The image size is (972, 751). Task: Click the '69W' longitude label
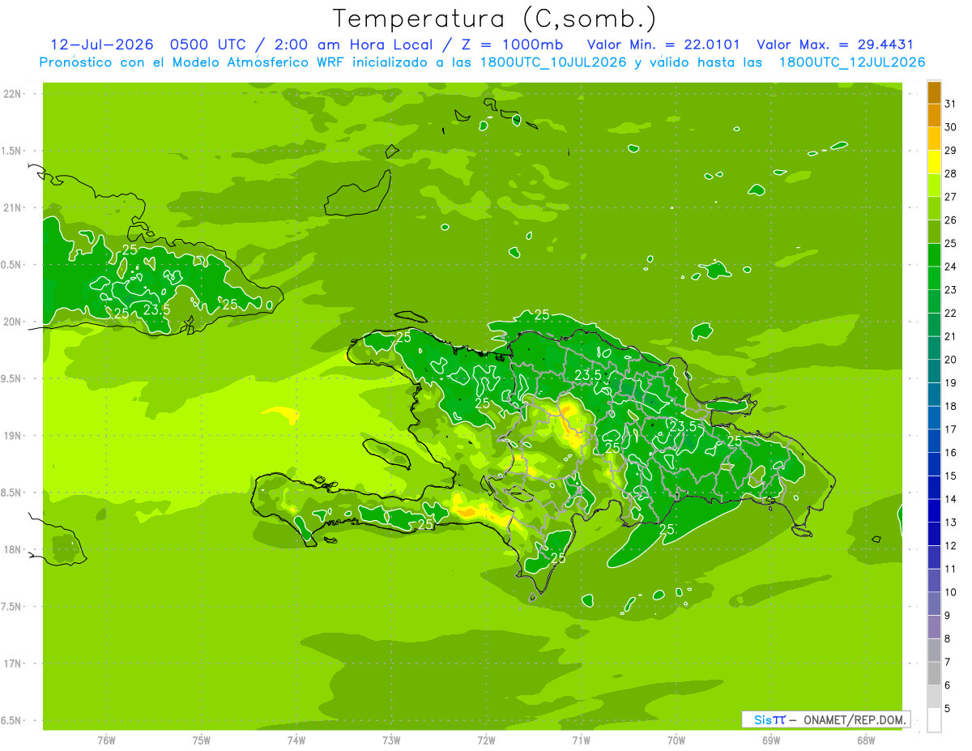tap(771, 740)
